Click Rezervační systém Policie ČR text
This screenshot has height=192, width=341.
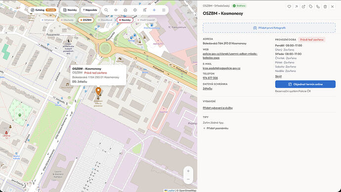(x=293, y=91)
